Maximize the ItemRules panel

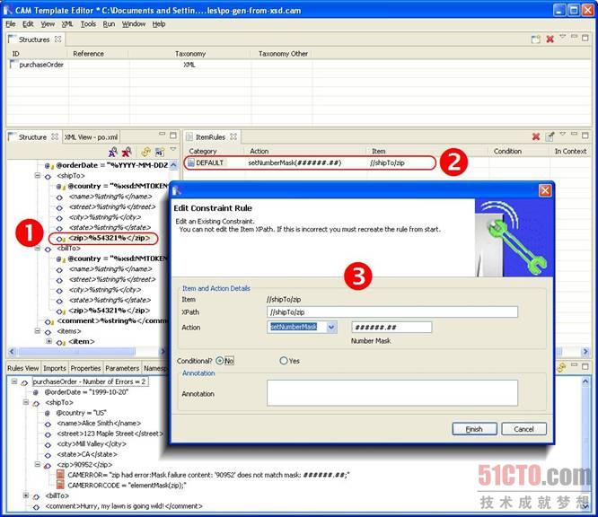(x=585, y=136)
